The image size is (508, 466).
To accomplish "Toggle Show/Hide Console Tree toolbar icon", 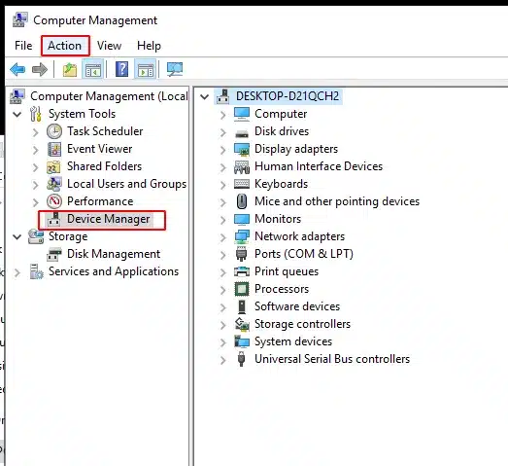I will [x=92, y=69].
